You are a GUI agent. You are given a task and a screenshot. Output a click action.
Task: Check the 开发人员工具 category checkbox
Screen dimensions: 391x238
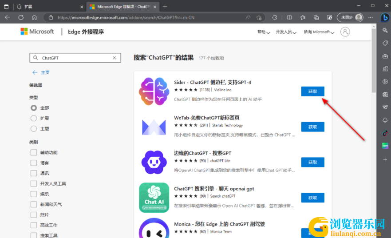click(34, 184)
